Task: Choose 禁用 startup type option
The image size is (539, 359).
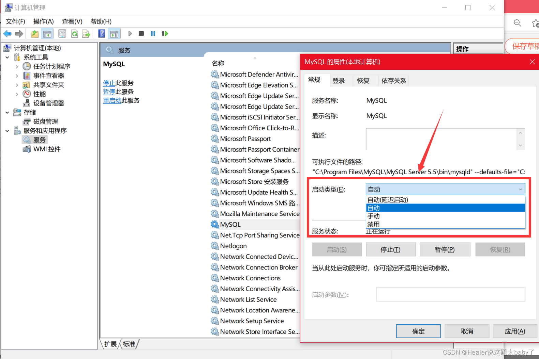Action: [x=445, y=224]
